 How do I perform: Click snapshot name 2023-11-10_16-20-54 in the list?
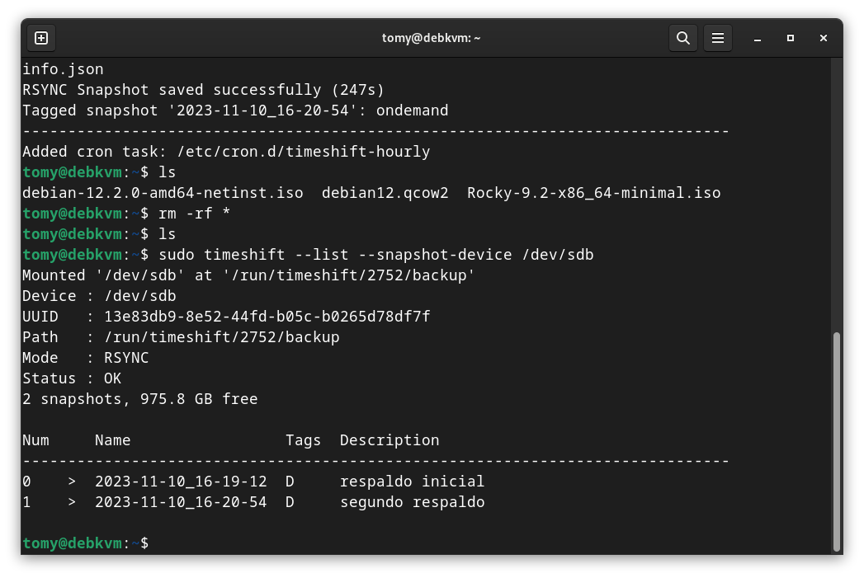click(x=181, y=502)
